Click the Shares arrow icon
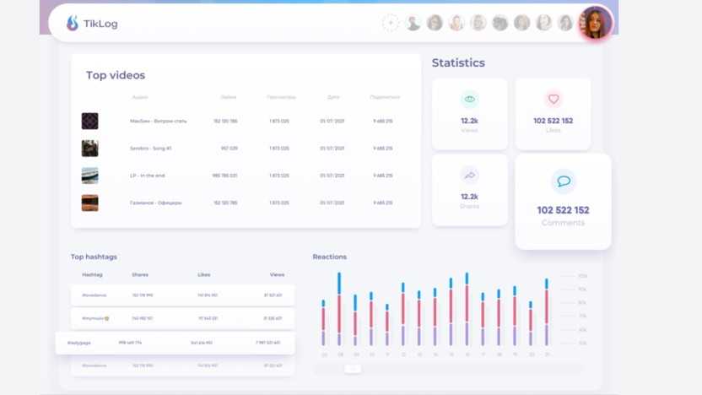 pos(470,176)
